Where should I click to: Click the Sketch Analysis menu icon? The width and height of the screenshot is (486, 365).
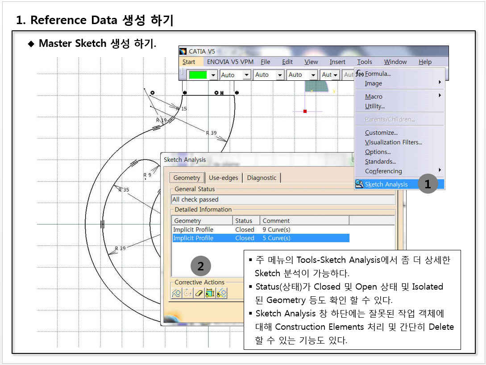[360, 184]
